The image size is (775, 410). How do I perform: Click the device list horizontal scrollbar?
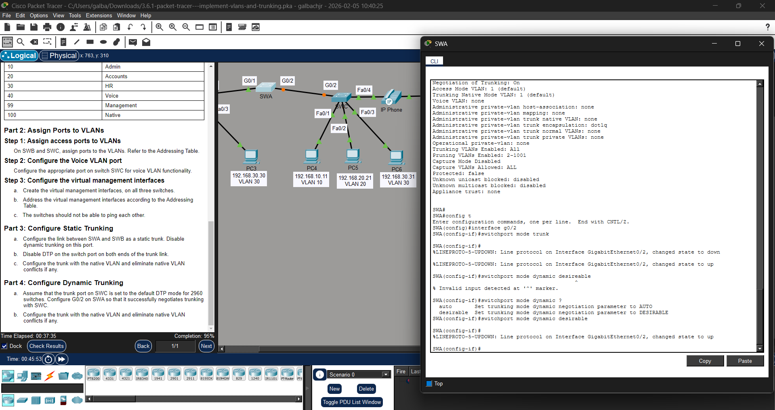click(x=114, y=399)
